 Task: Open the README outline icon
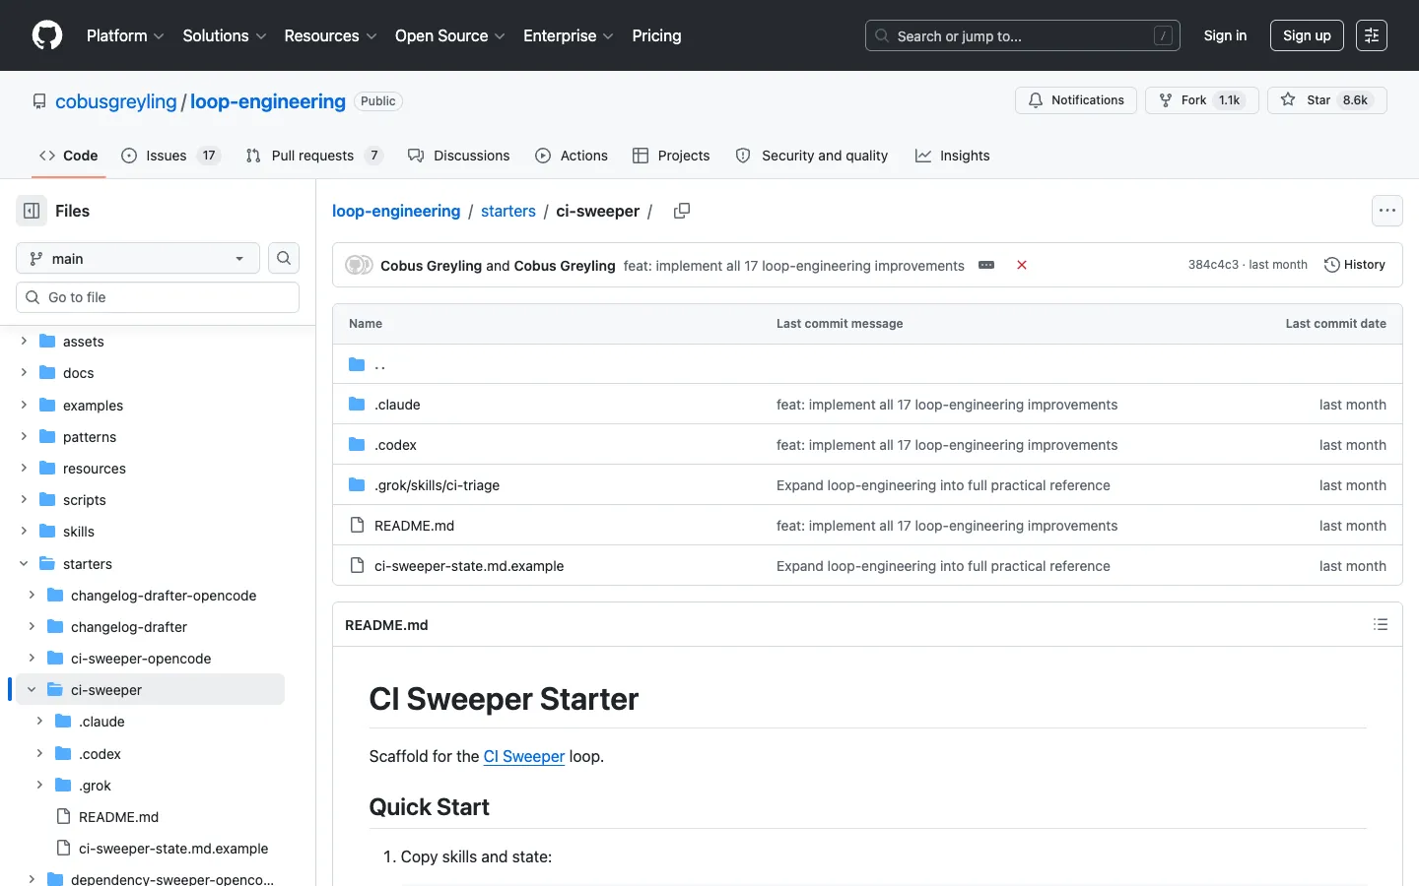pyautogui.click(x=1381, y=625)
